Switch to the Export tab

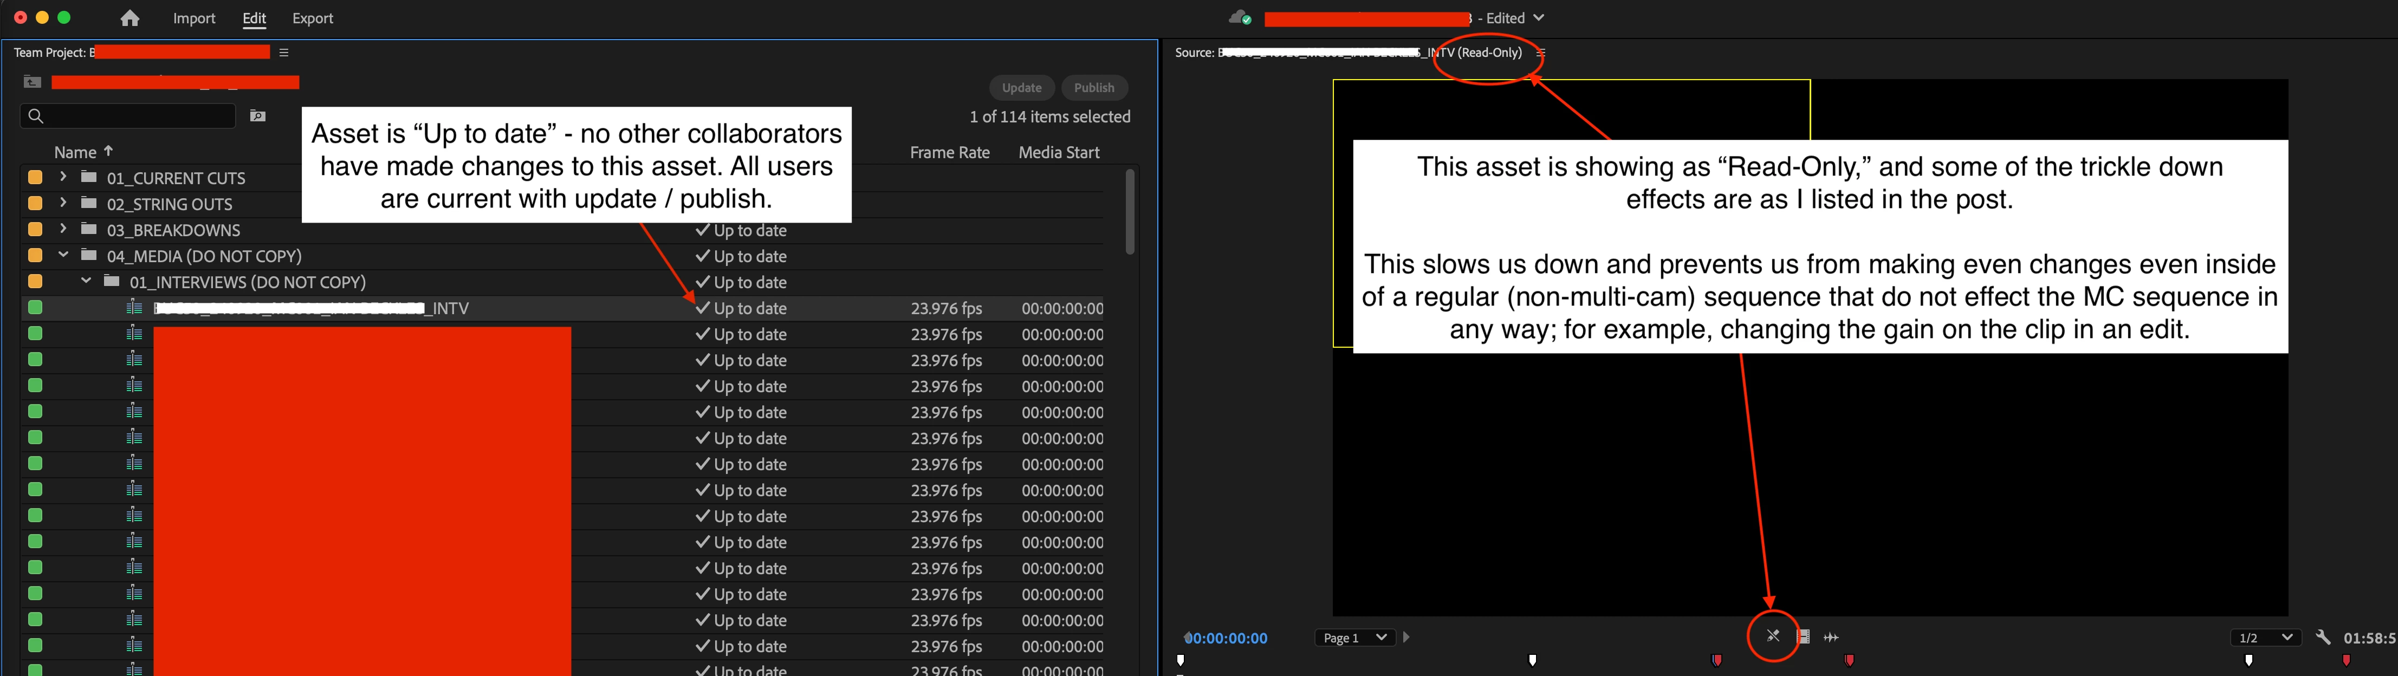[312, 18]
